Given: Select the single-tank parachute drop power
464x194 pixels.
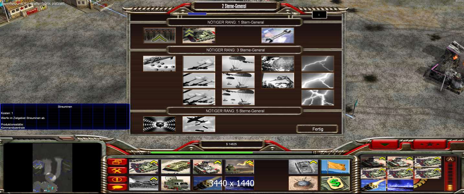Looking at the screenshot, I should (x=238, y=64).
